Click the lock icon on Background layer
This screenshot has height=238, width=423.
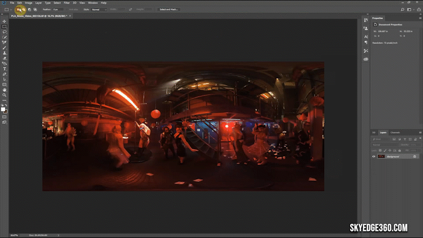point(414,157)
